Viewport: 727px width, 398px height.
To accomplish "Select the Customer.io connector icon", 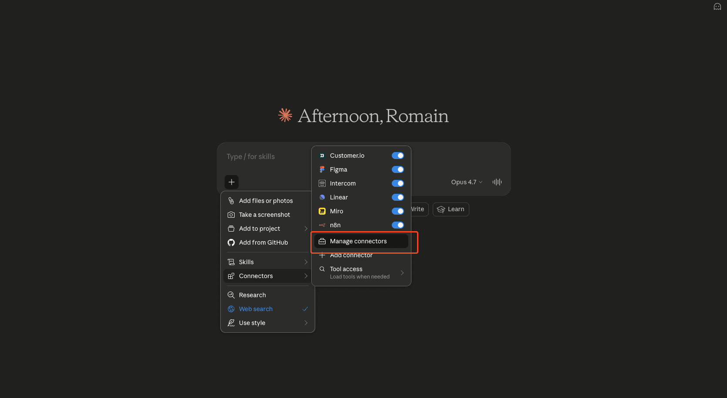I will 322,155.
